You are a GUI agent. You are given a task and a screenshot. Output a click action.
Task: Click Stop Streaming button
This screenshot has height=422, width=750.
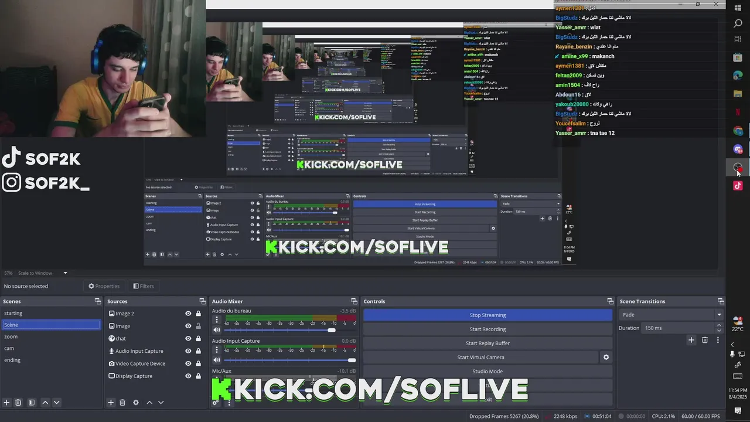(487, 315)
